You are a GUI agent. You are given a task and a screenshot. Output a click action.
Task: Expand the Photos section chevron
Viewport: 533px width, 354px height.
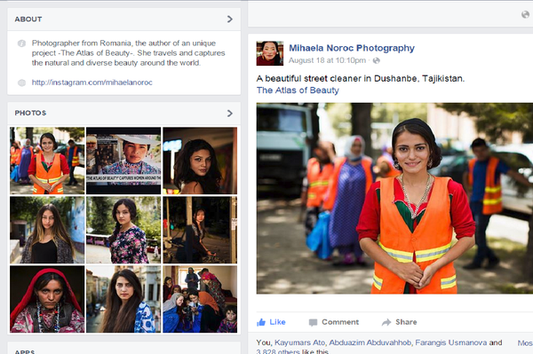(230, 113)
